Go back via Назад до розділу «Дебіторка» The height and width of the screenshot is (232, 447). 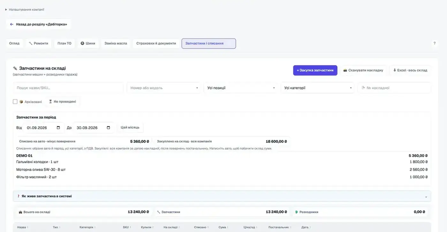pos(38,24)
